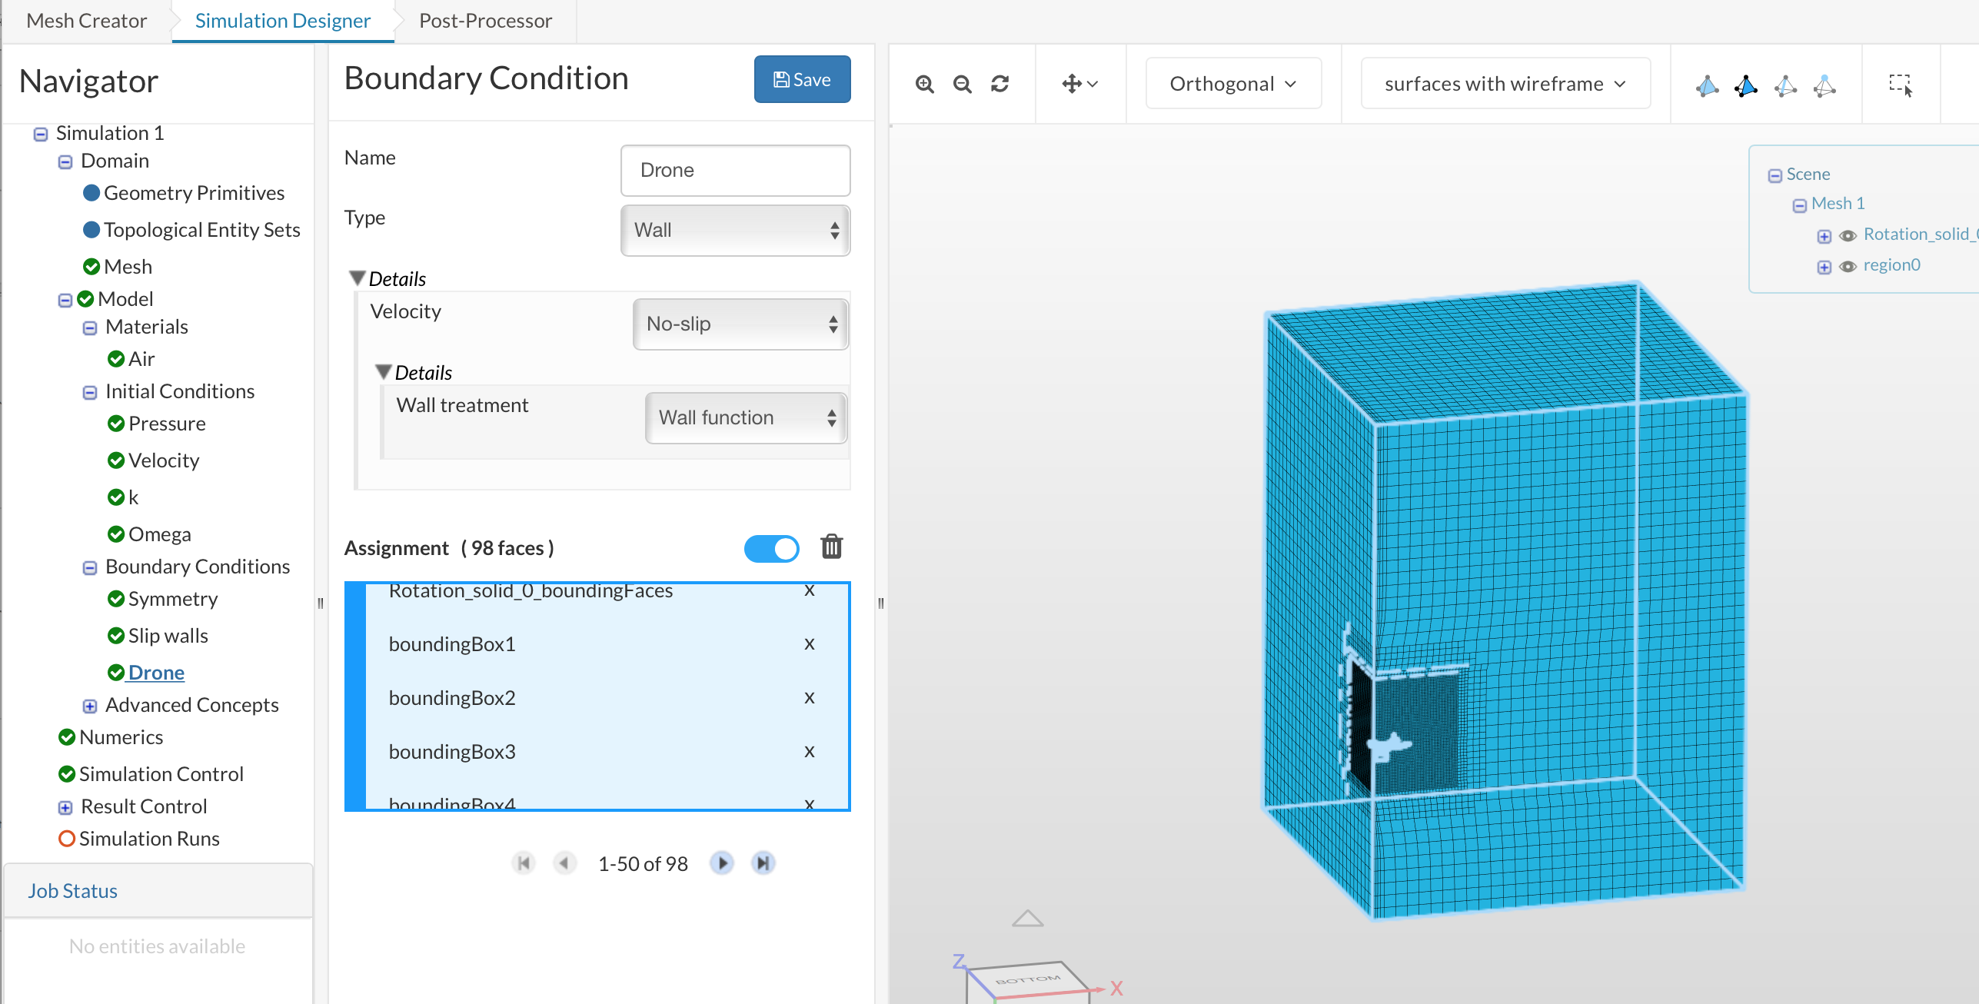Open the Orthogonal projection dropdown
Viewport: 1979px width, 1004px height.
click(x=1232, y=84)
